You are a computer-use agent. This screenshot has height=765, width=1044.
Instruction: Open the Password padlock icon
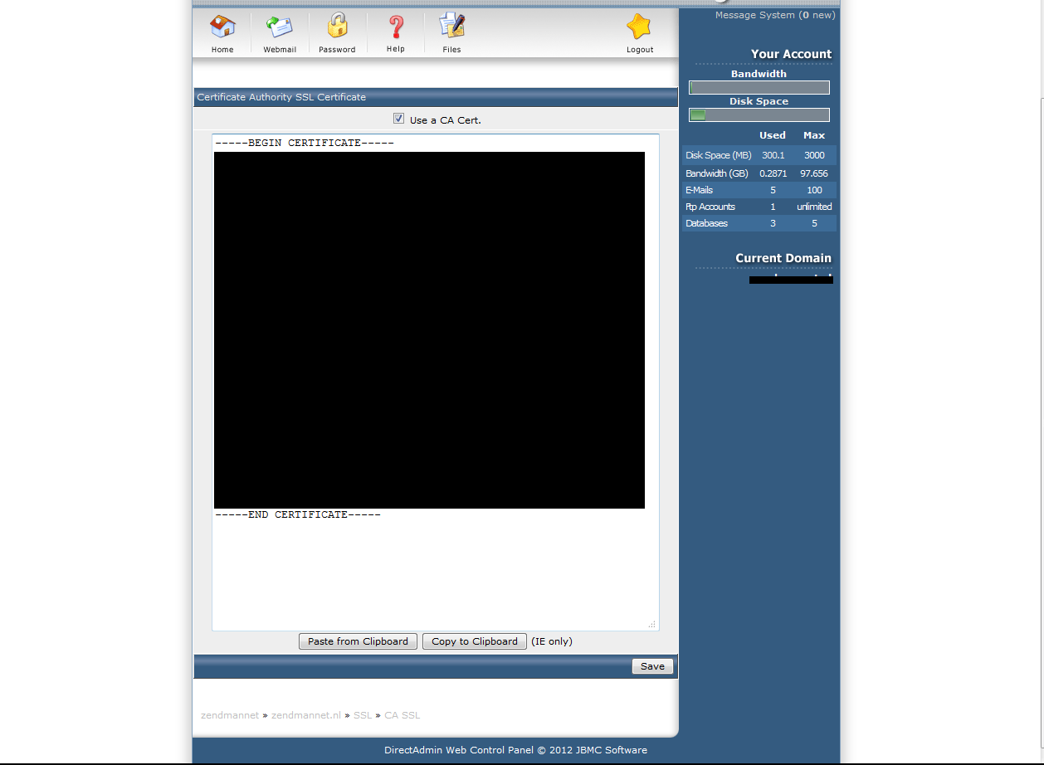[337, 26]
